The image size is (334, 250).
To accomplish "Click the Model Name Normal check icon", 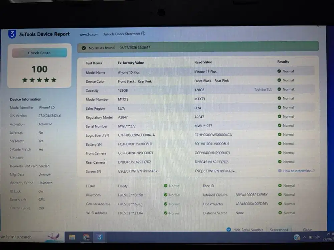I will (279, 71).
